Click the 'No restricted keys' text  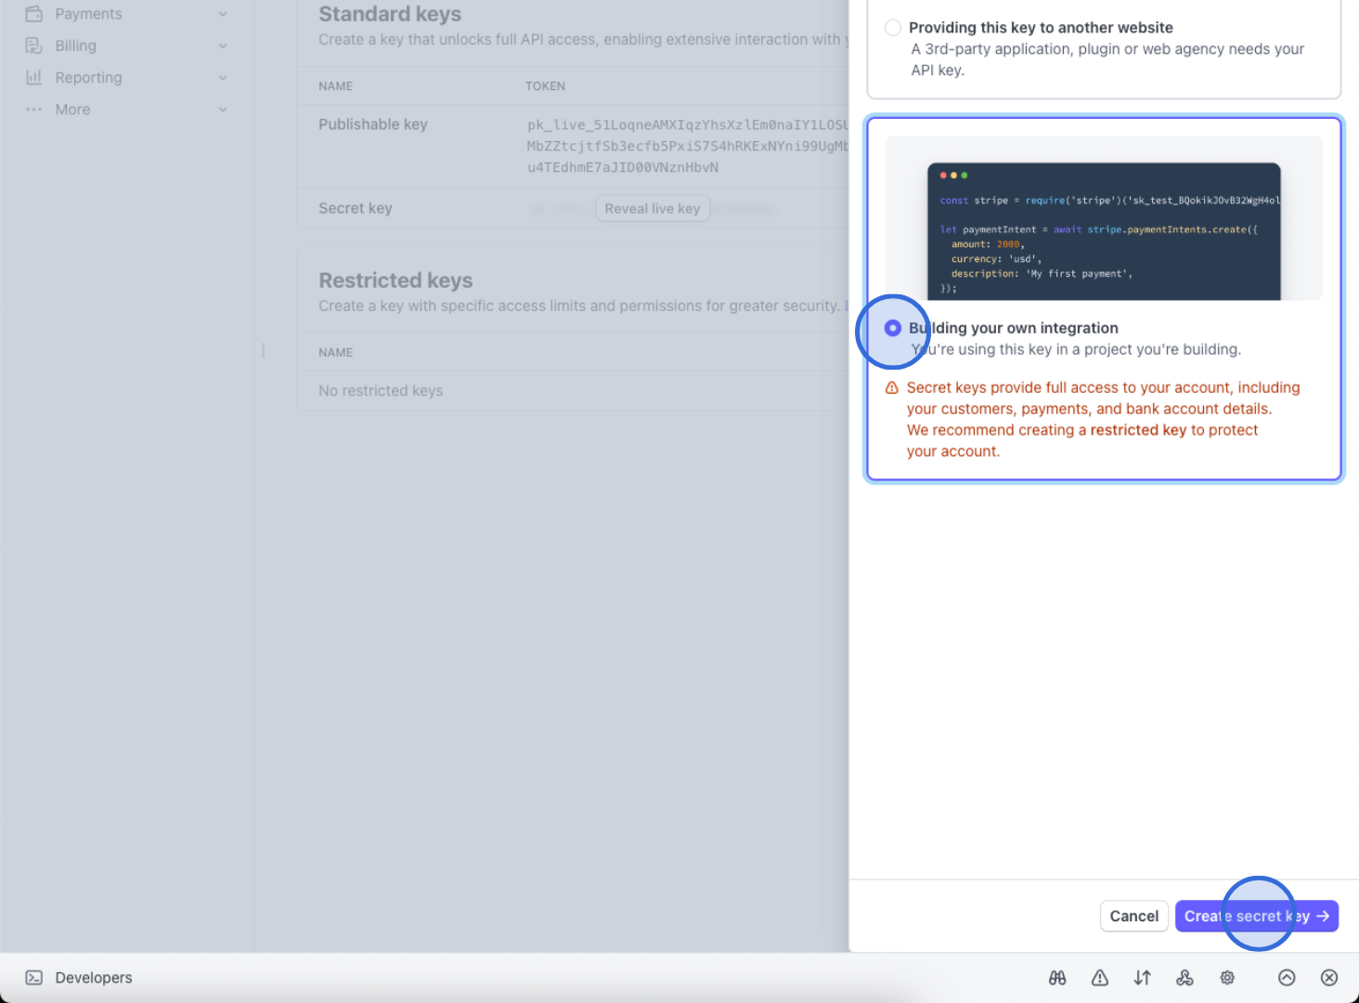pos(381,391)
